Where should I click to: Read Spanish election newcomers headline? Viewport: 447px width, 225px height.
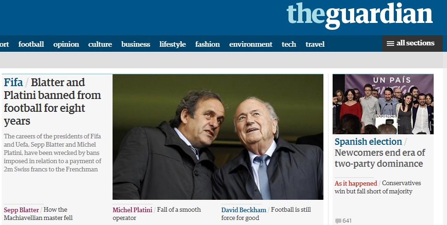coord(380,153)
